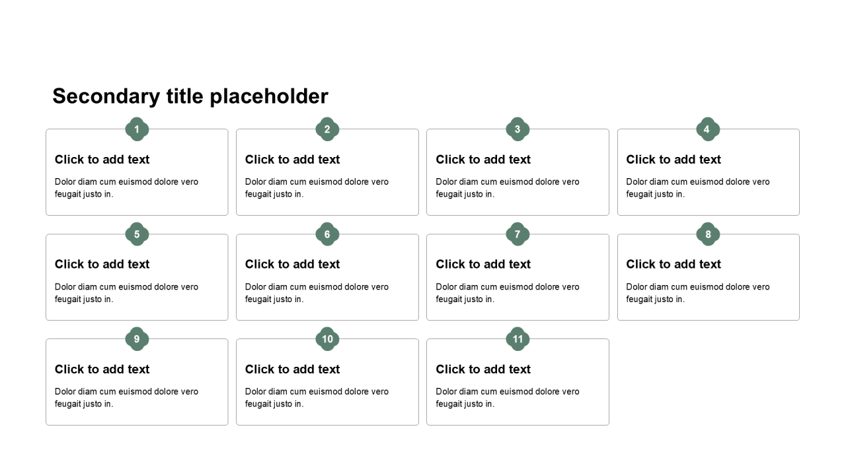Select the green badge numbered 6
The height and width of the screenshot is (475, 846).
[327, 234]
